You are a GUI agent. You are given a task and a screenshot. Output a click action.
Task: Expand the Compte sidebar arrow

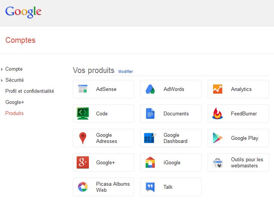coord(2,69)
